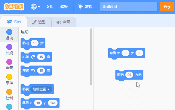
Task: Click the x value 0 in workspace block
Action: pos(125,53)
